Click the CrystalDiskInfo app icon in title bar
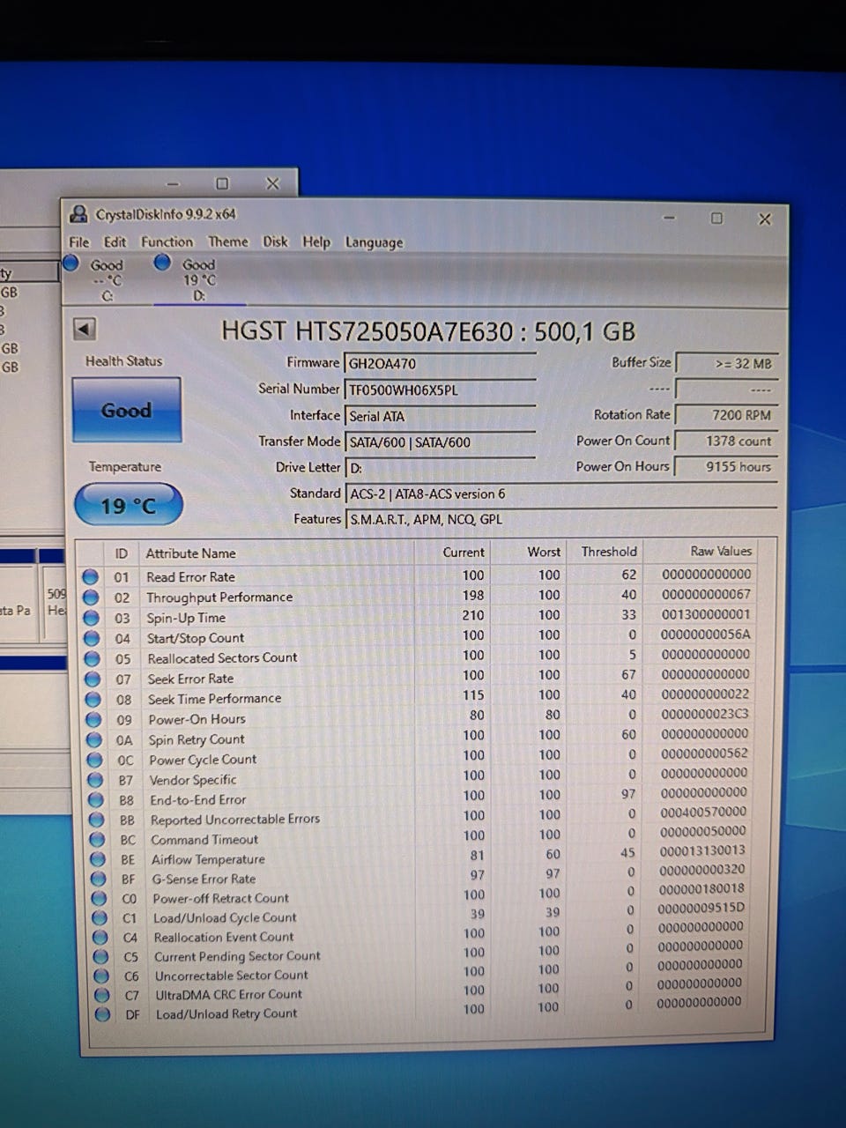Viewport: 846px width, 1128px height. (x=79, y=214)
